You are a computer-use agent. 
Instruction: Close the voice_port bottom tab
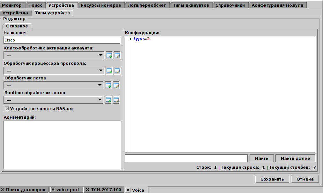pos(53,189)
